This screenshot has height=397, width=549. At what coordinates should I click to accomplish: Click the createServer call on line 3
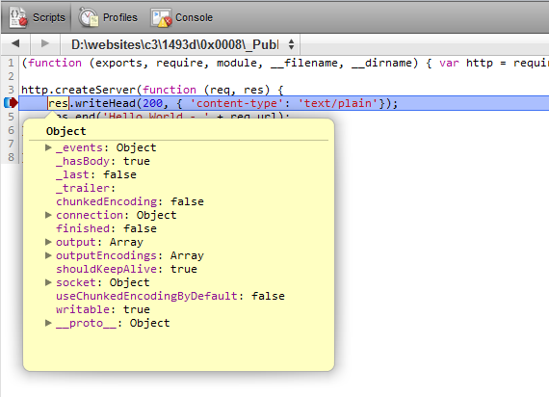tap(95, 90)
